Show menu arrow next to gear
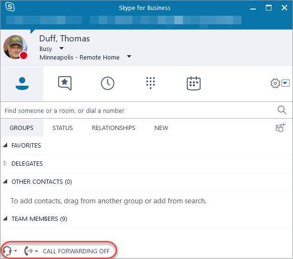This screenshot has height=259, width=293. pyautogui.click(x=285, y=83)
